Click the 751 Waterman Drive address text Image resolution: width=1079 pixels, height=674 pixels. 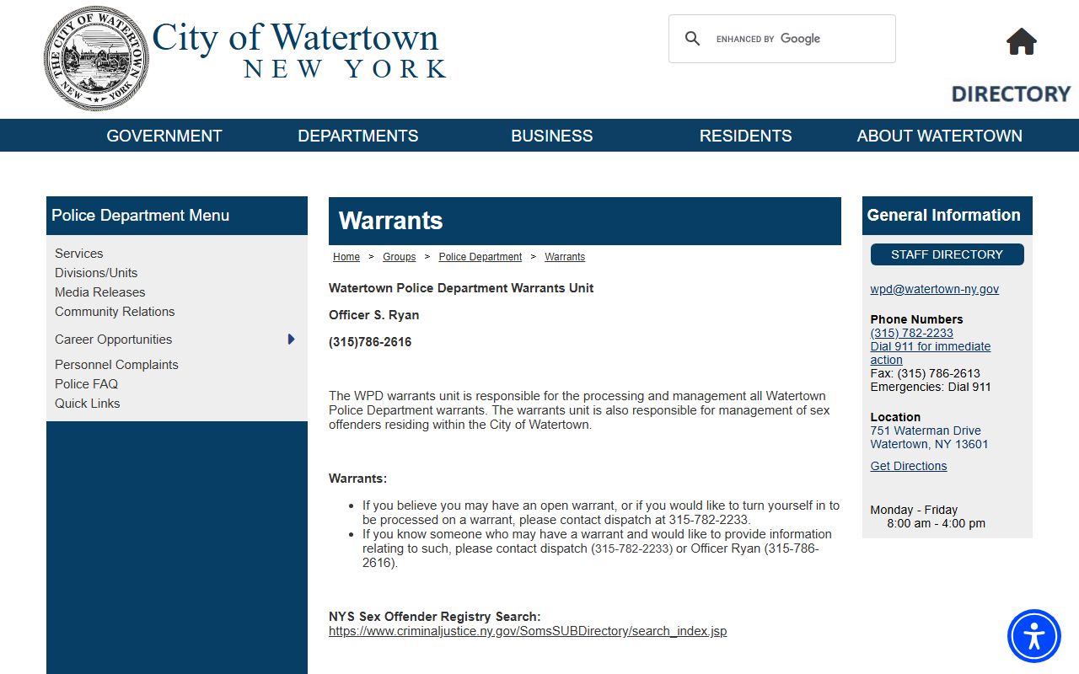click(x=926, y=431)
